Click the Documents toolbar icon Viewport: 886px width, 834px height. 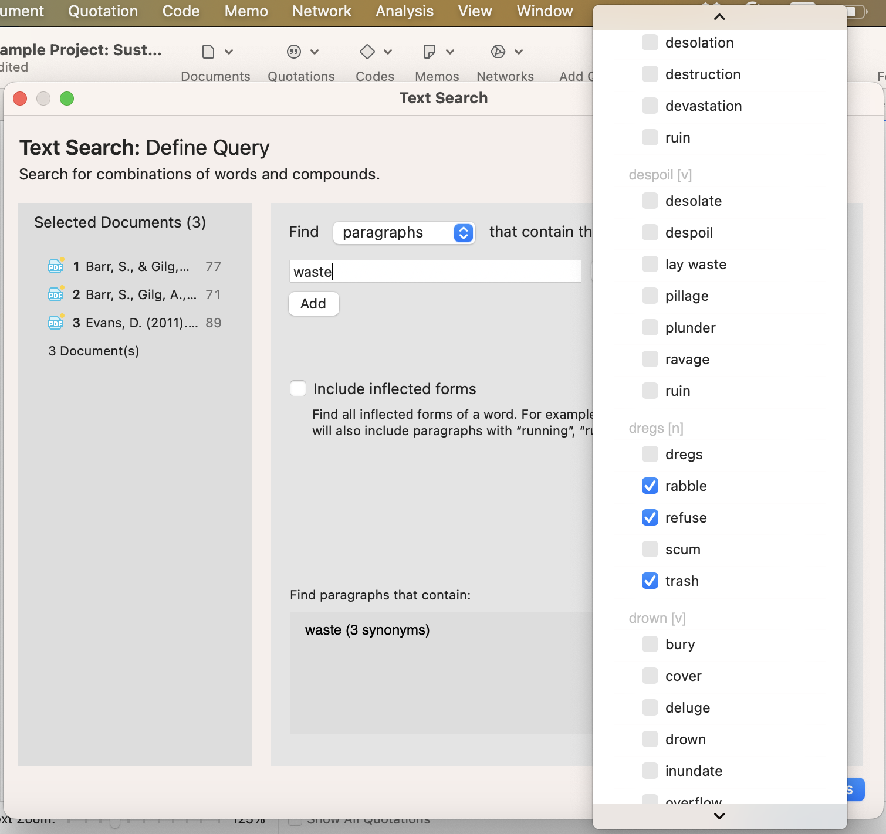pos(208,52)
